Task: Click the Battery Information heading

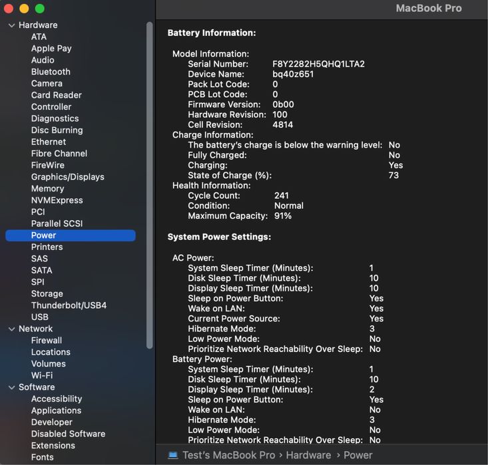Action: pos(211,33)
